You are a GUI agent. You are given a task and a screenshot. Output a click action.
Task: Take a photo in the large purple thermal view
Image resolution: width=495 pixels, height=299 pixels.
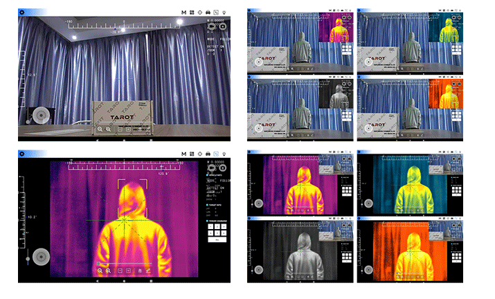pos(222,167)
